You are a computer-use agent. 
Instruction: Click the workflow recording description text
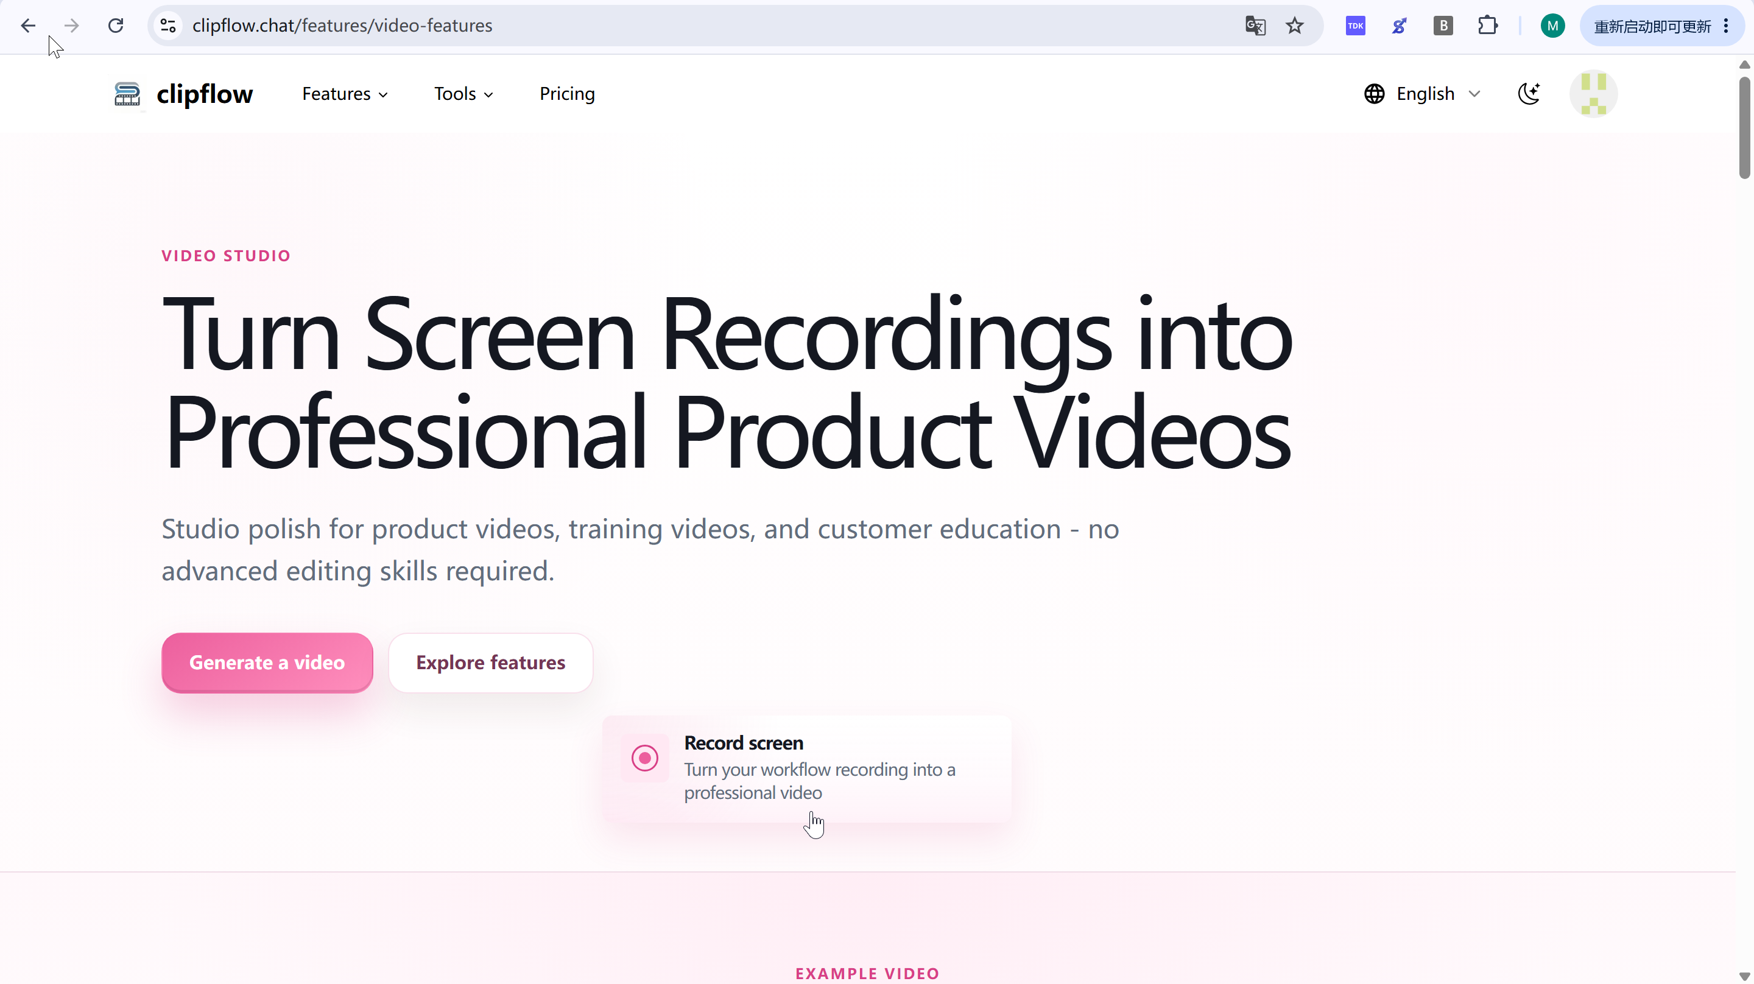[819, 781]
